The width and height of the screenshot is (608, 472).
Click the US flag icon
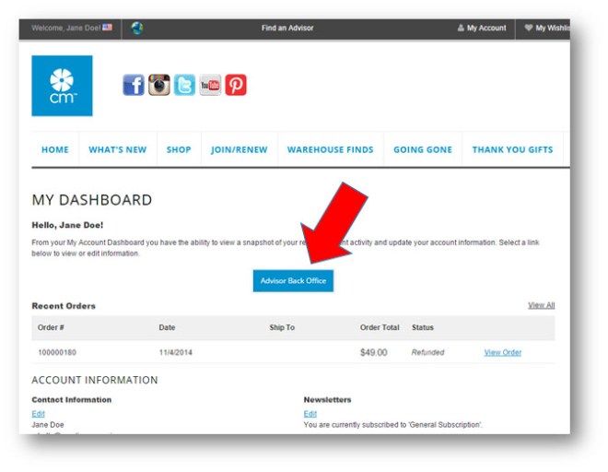pos(108,28)
